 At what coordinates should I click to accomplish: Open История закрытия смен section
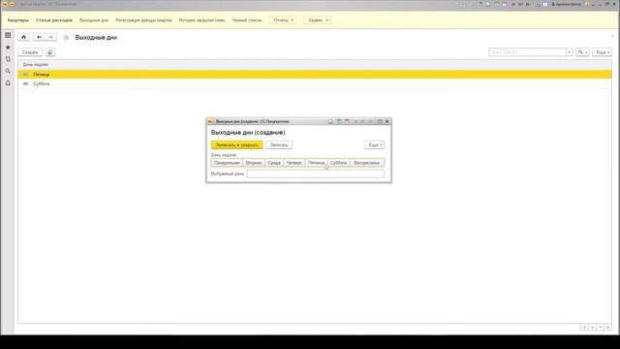tap(202, 20)
